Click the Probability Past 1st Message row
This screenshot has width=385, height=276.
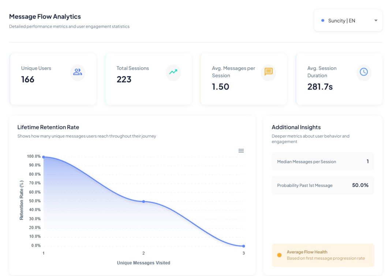click(323, 185)
